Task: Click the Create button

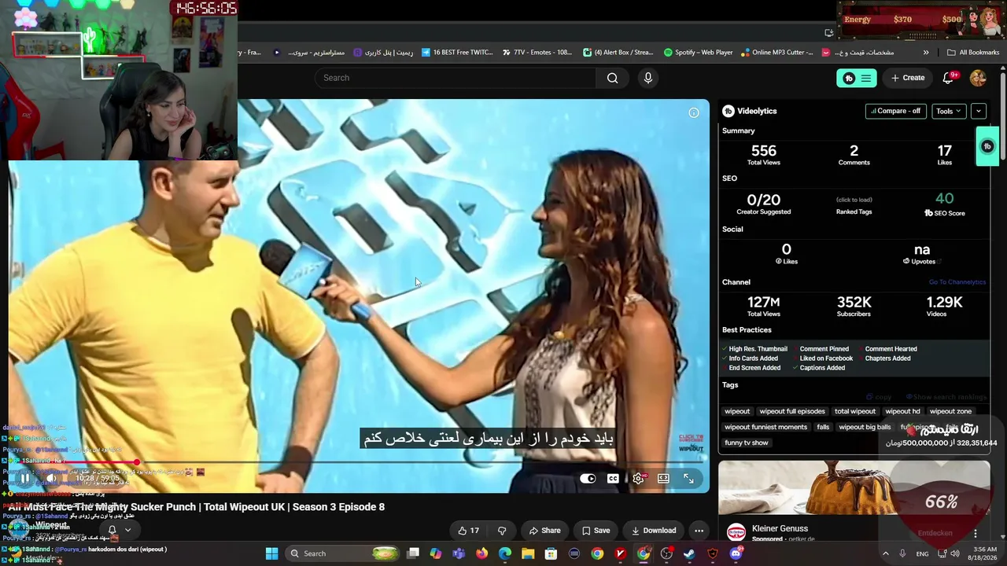Action: tap(908, 78)
